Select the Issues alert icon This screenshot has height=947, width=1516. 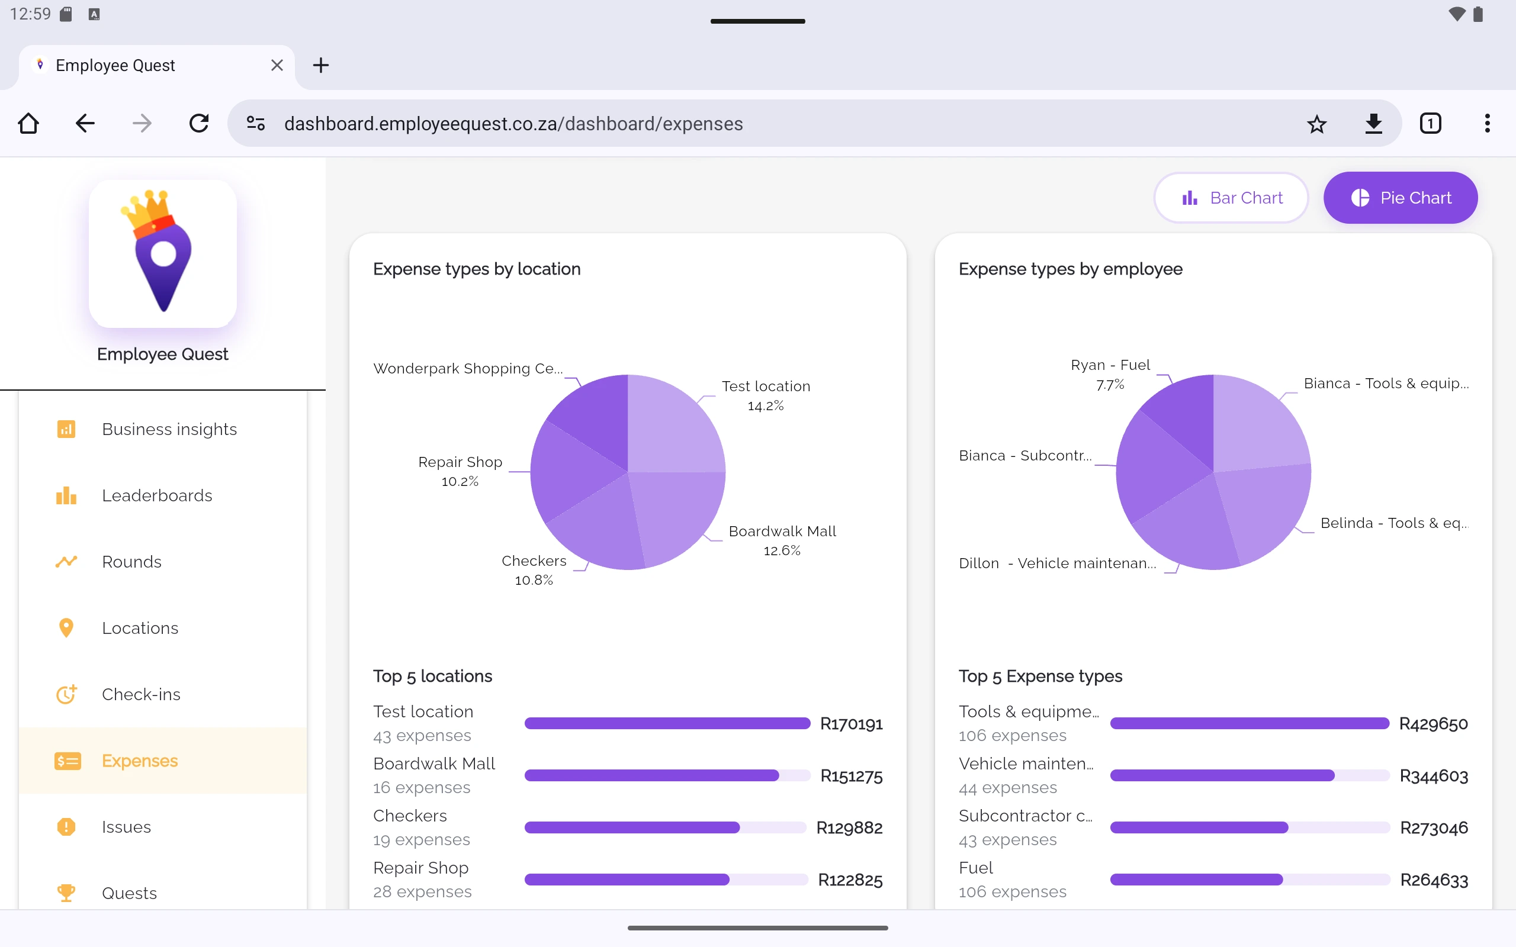point(66,827)
